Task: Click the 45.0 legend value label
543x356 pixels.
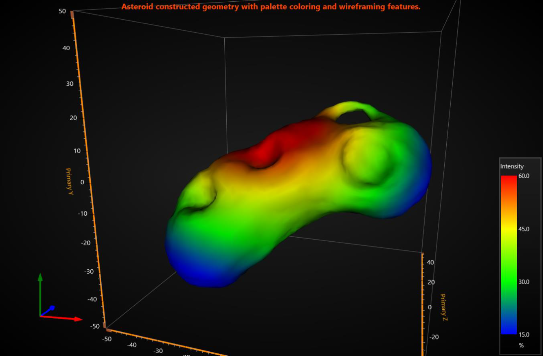Action: (524, 229)
